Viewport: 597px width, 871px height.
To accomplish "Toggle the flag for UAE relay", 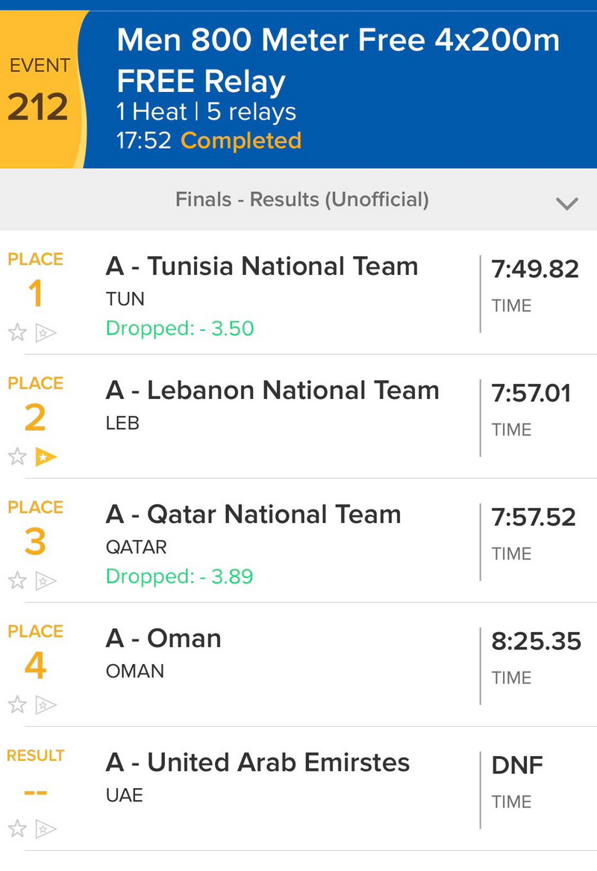I will (46, 828).
